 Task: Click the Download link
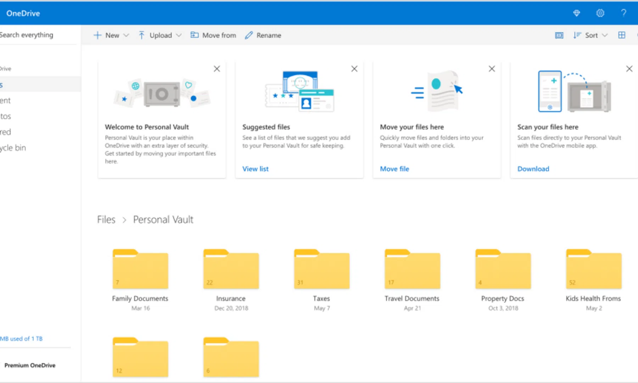pyautogui.click(x=533, y=169)
